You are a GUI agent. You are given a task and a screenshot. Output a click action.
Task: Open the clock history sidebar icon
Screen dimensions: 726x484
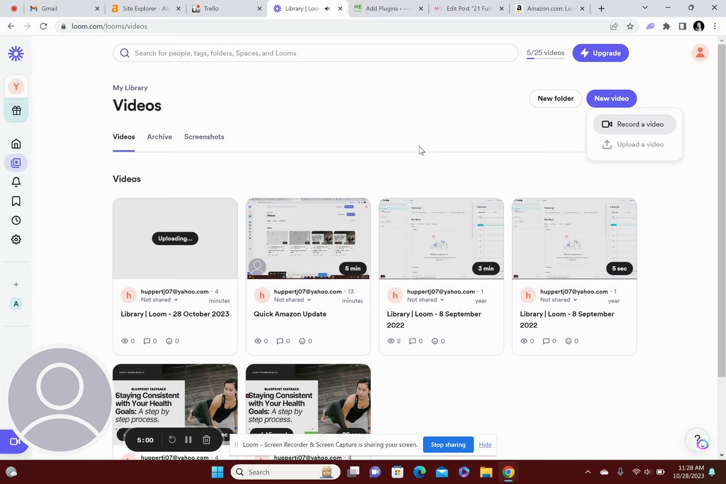[16, 220]
